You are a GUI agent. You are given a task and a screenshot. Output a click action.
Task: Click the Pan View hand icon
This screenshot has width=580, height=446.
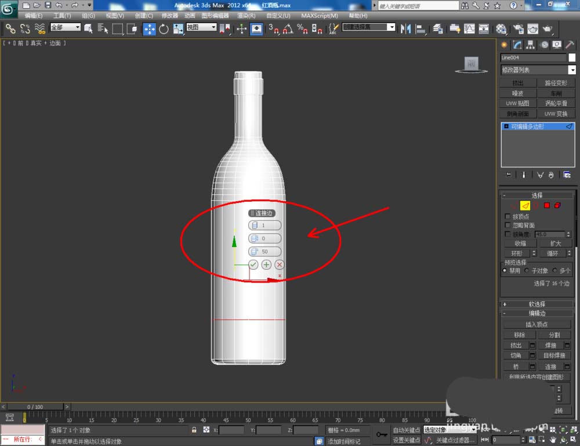click(553, 440)
